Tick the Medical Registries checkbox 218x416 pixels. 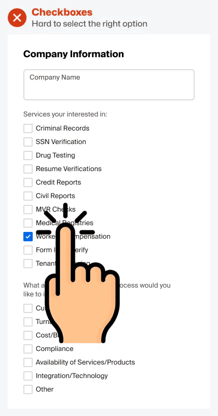coord(28,223)
